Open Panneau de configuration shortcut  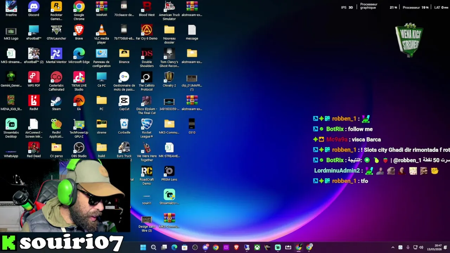(x=102, y=58)
